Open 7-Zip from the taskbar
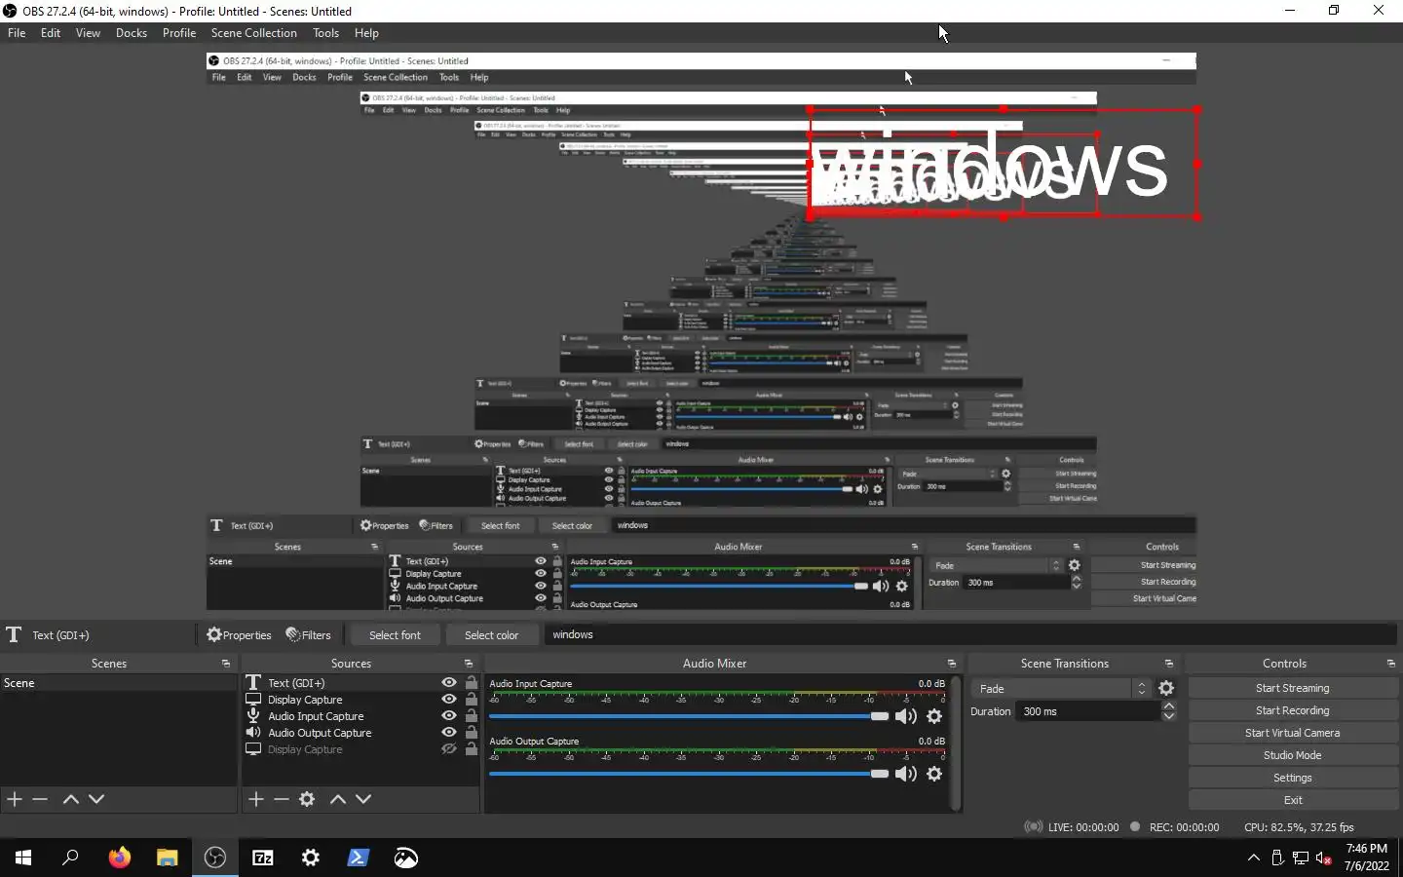 pyautogui.click(x=262, y=858)
